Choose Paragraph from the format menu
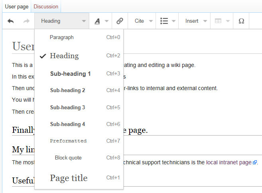Screen dimensions: 262x193 62,37
